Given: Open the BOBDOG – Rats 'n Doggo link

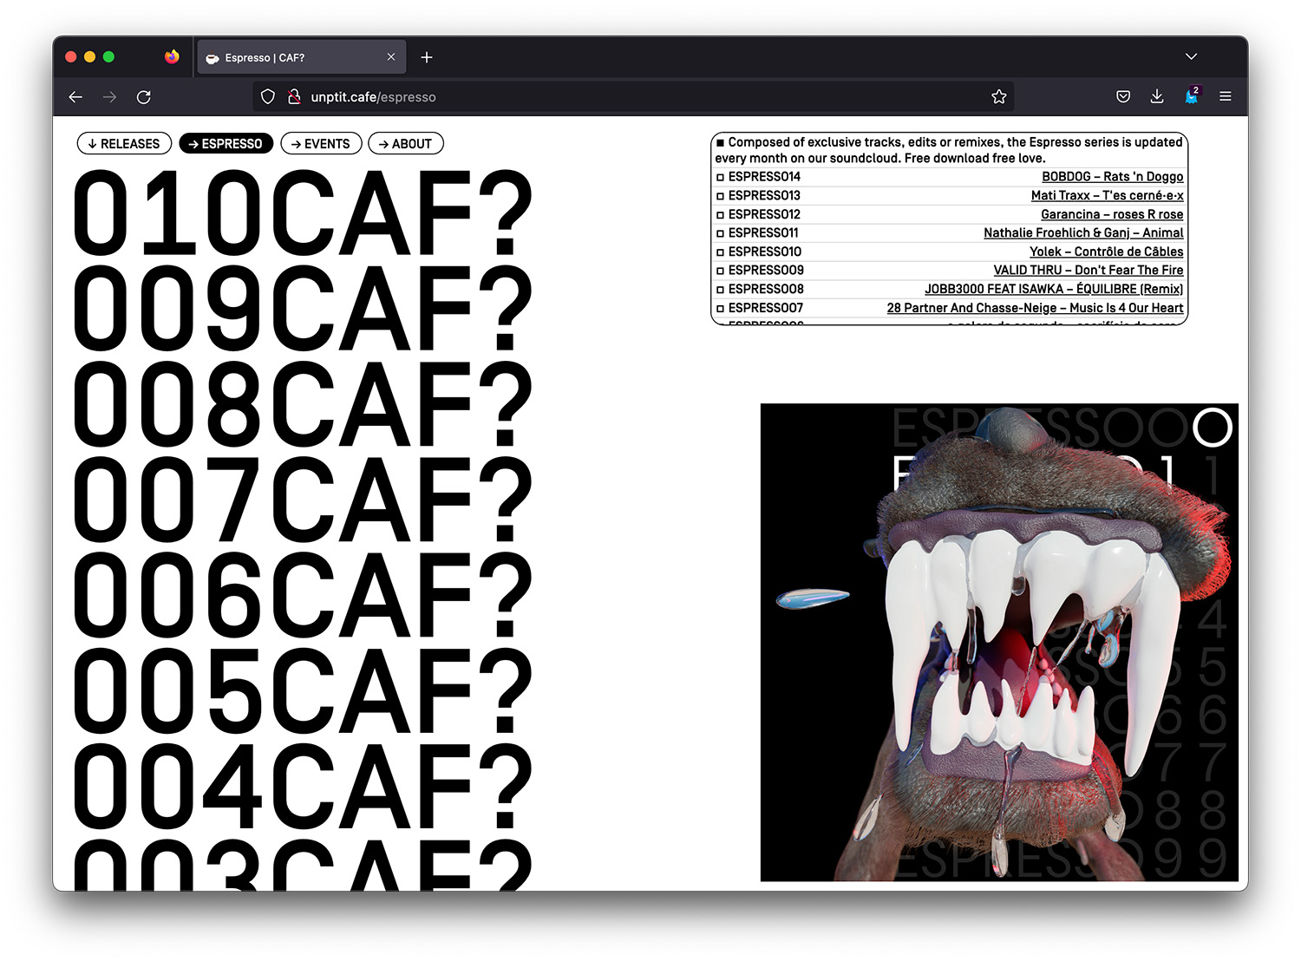Looking at the screenshot, I should coord(1112,177).
